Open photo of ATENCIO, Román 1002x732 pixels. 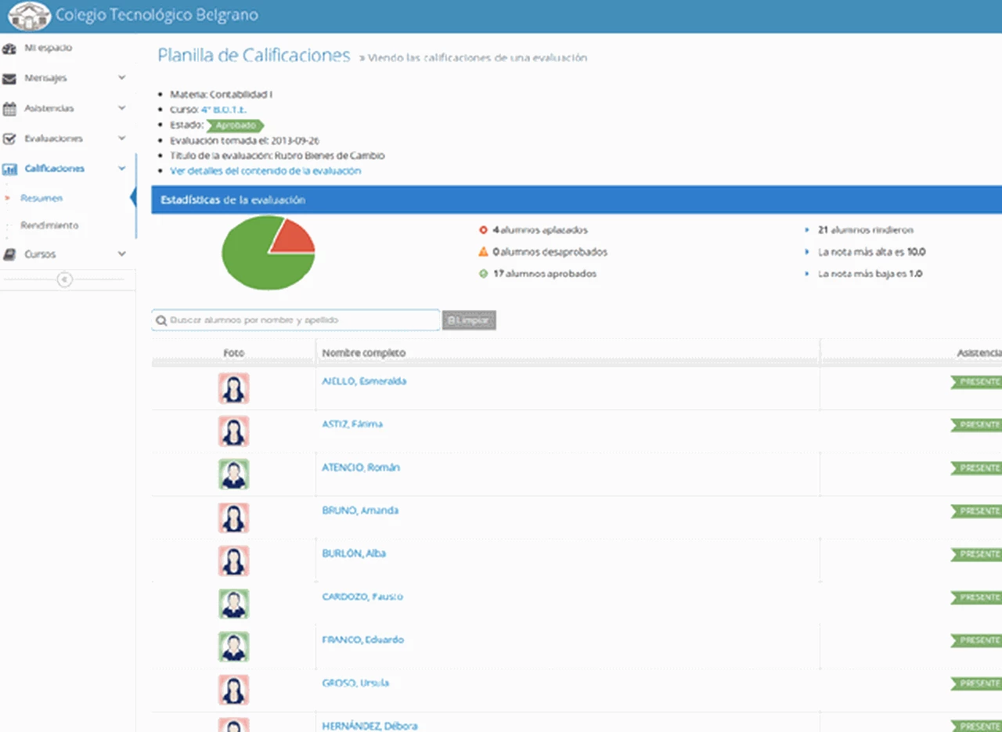coord(233,474)
